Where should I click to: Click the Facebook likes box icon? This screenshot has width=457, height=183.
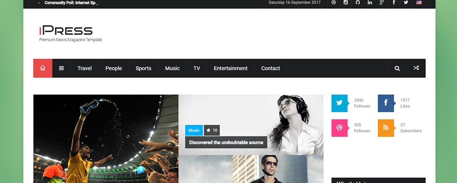tap(386, 103)
